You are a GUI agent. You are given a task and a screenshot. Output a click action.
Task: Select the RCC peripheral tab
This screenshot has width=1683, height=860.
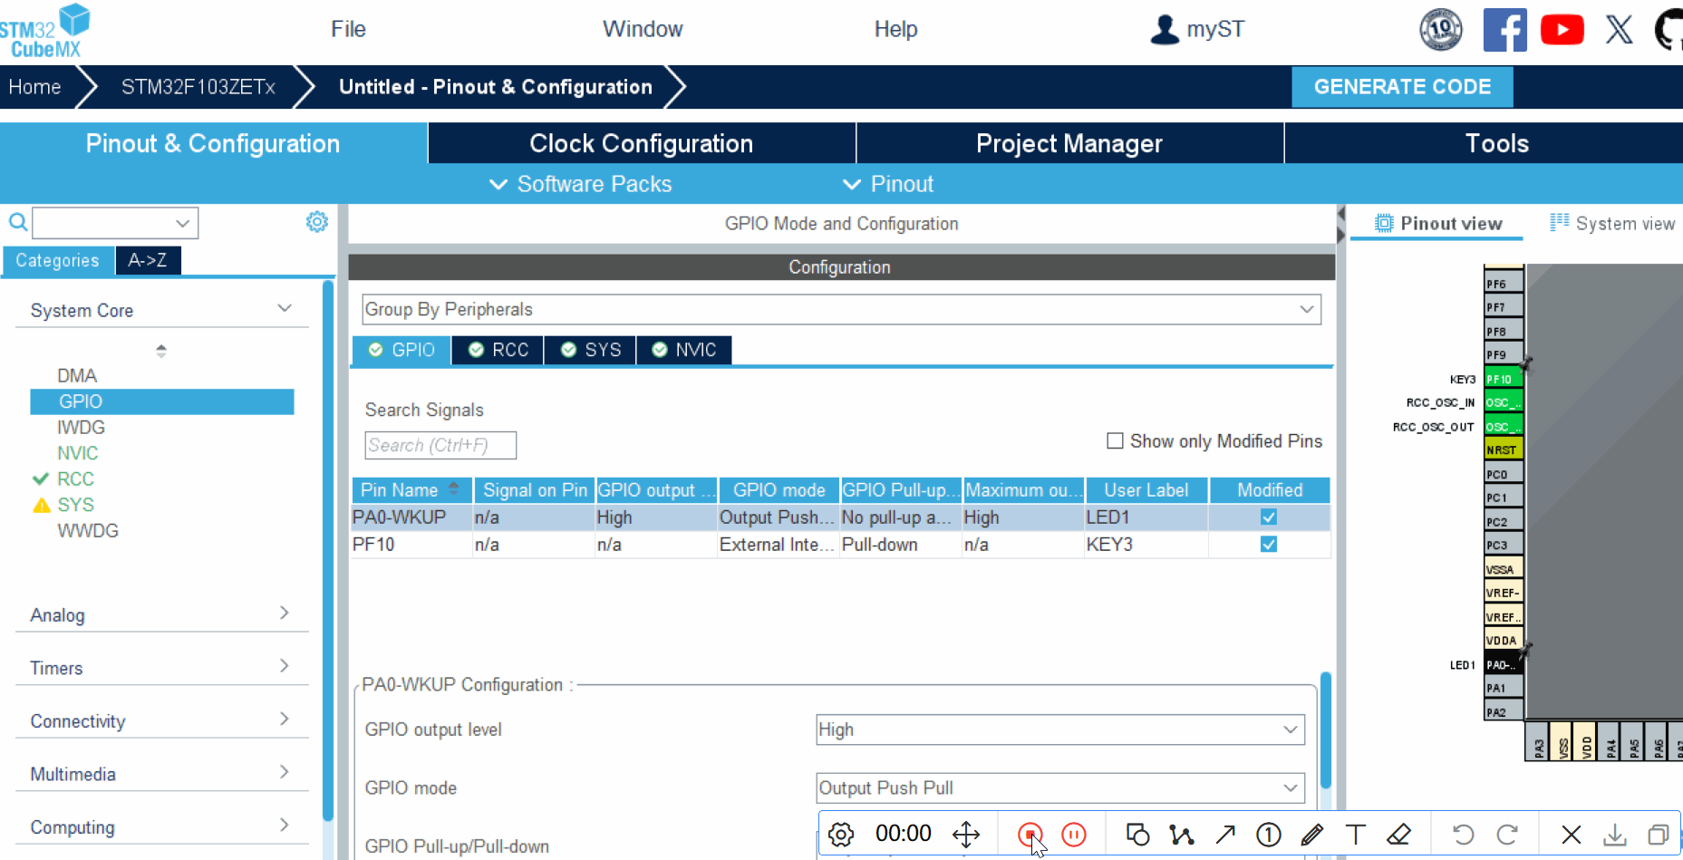(498, 350)
